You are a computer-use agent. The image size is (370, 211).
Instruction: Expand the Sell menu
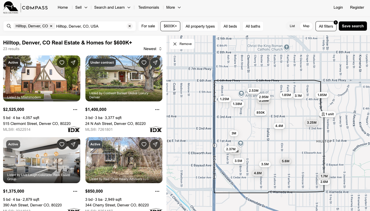coord(81,7)
